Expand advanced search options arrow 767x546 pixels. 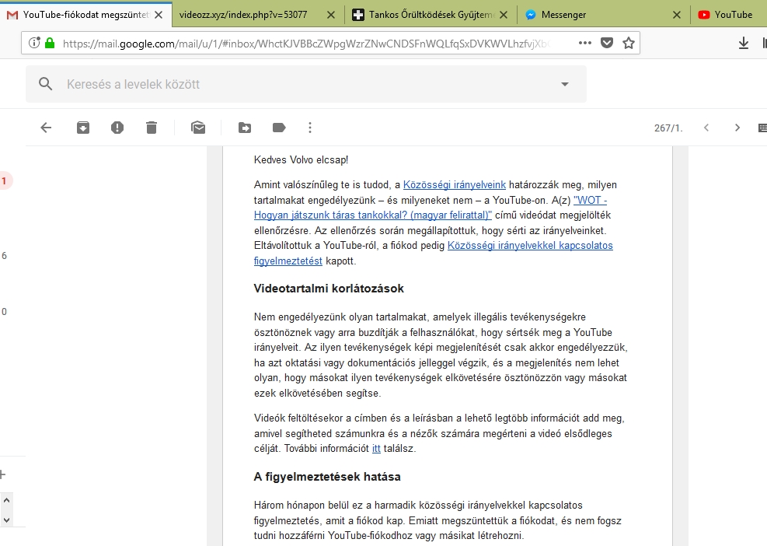[565, 84]
